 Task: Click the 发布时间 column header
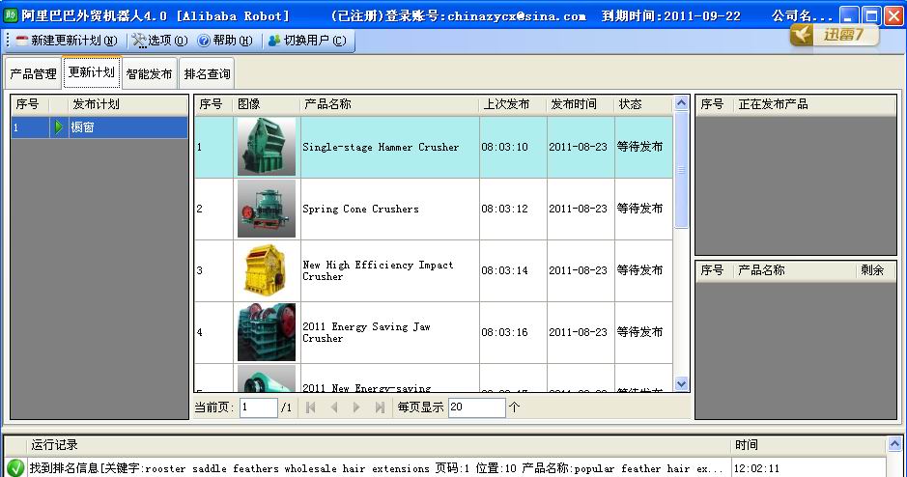pos(581,104)
